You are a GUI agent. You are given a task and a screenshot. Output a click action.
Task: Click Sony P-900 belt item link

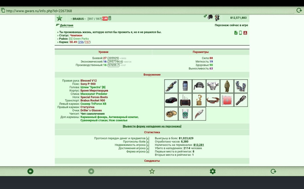(88, 84)
